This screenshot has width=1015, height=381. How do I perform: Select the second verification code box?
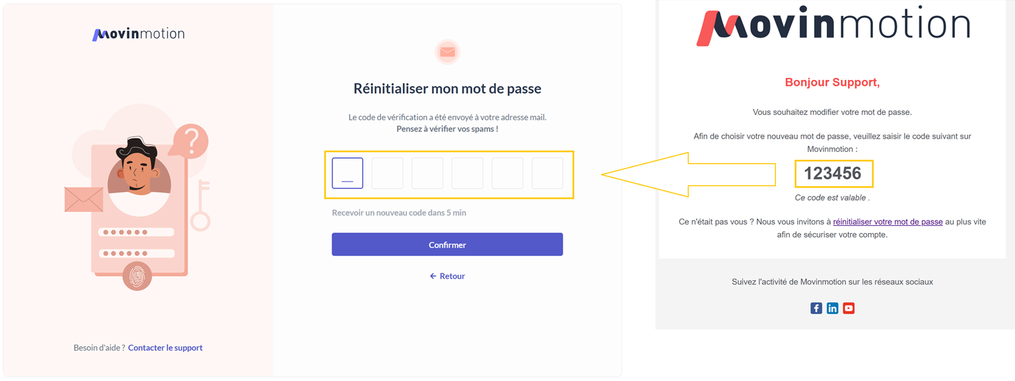388,174
